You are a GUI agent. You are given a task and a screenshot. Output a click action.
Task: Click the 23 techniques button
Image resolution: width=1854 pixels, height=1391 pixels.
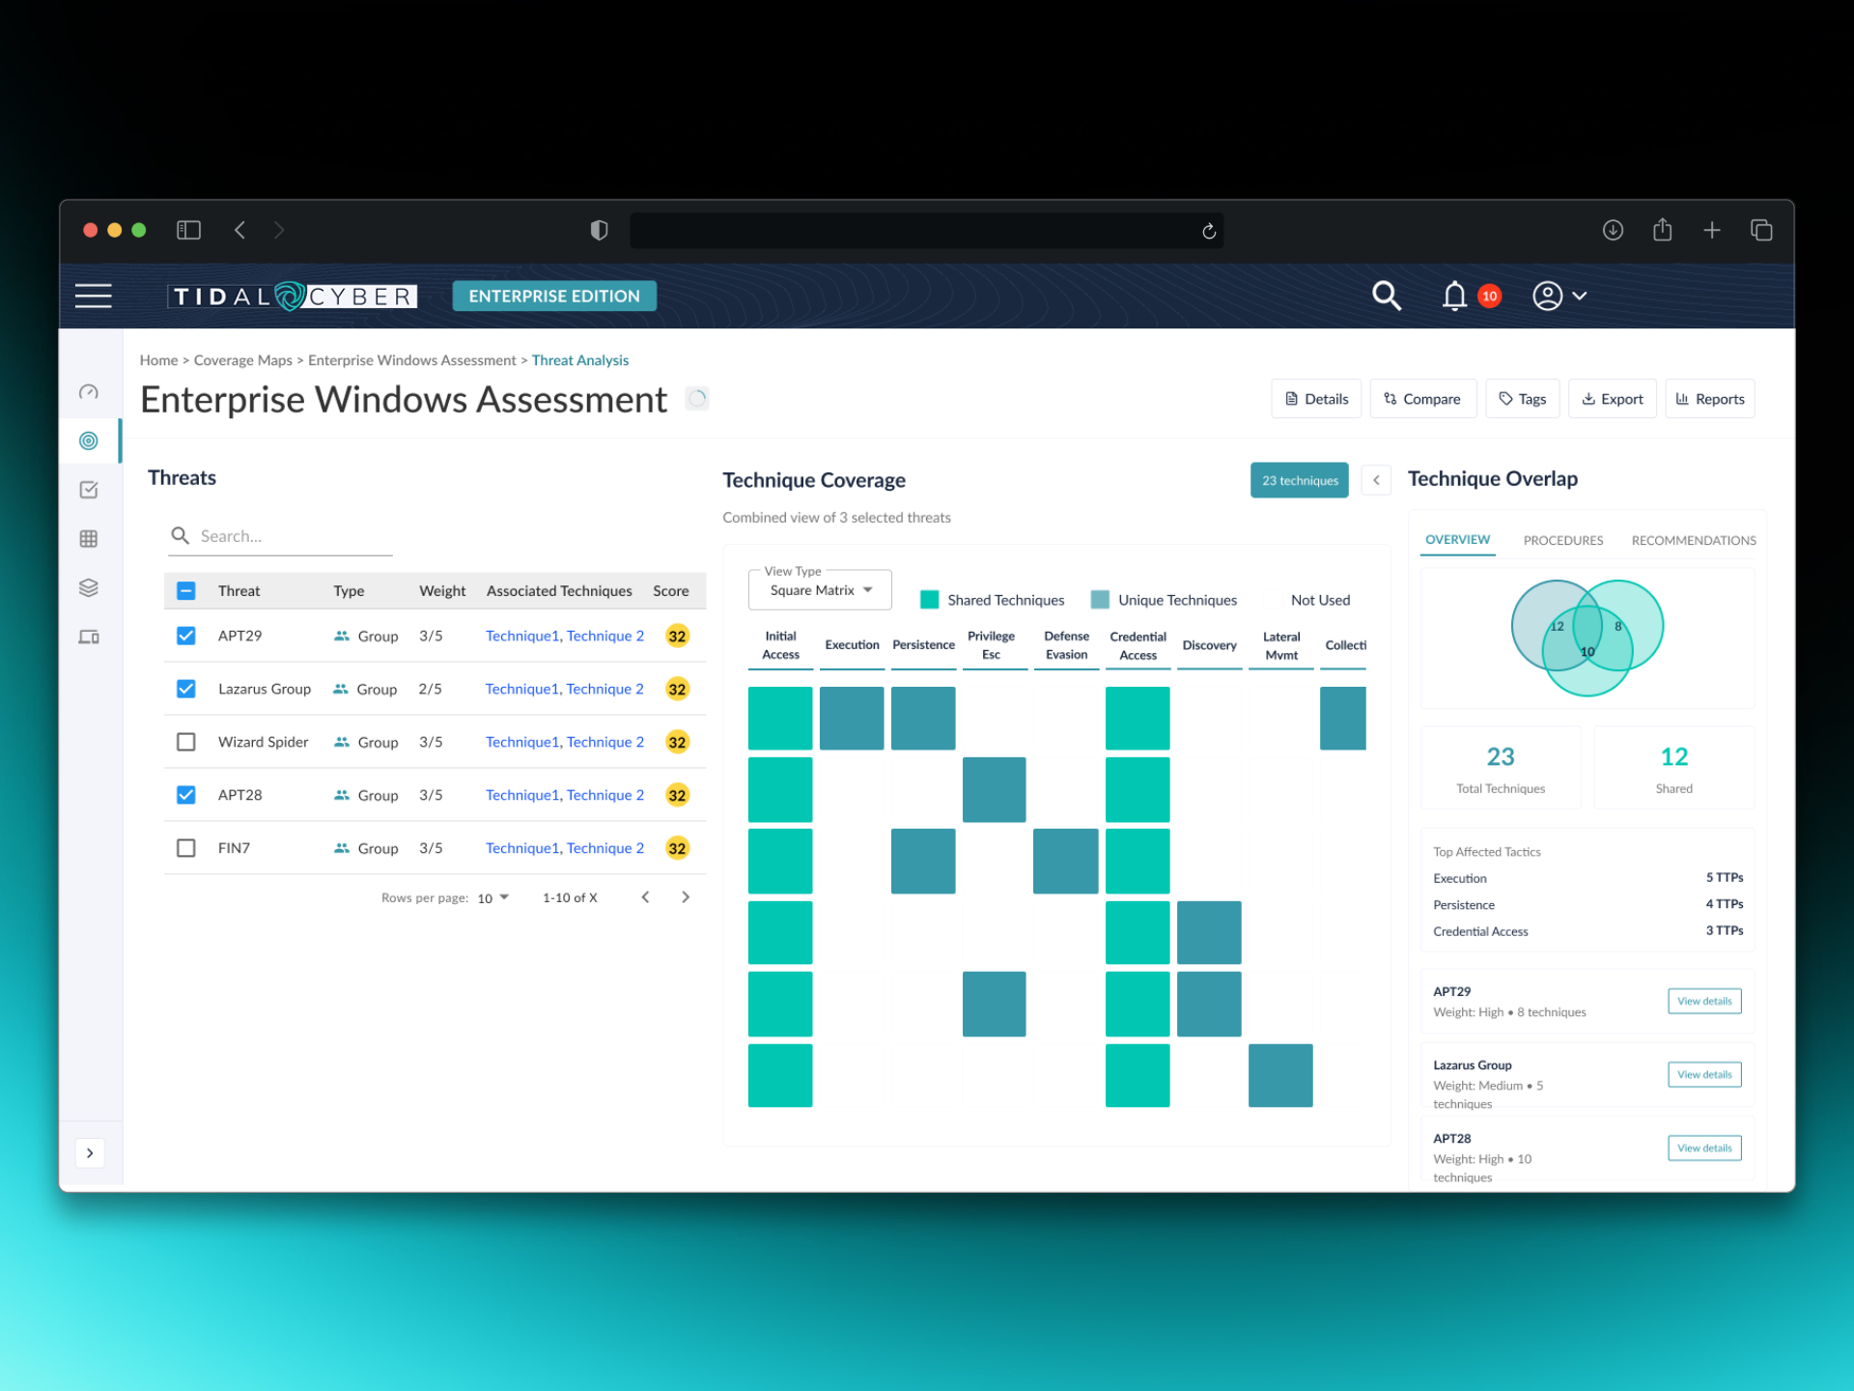click(x=1299, y=480)
